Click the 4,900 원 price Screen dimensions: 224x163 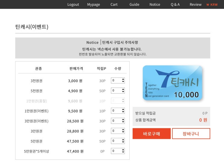pos(75,91)
